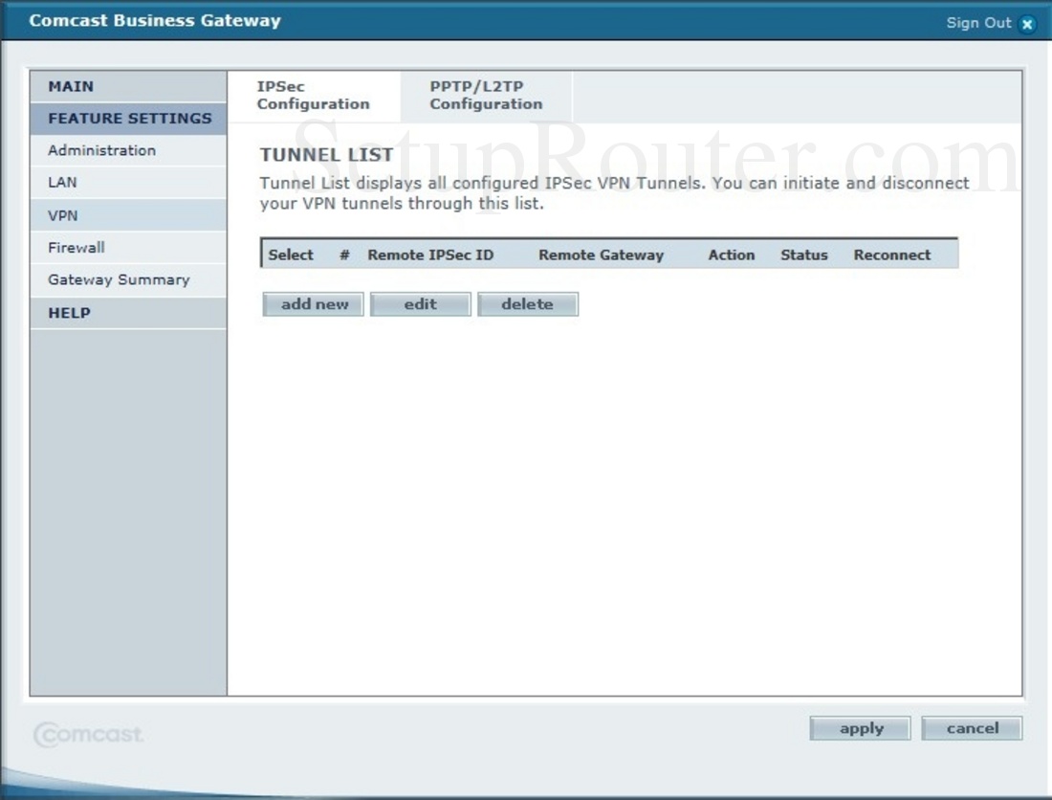Open the MAIN menu section
Viewport: 1052px width, 800px height.
[x=128, y=86]
